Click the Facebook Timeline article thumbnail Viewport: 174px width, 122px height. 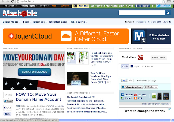[78, 58]
